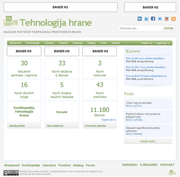Click the Registrujte se link under članova
Image resolution: width=180 pixels, height=177 pixels.
109,120
